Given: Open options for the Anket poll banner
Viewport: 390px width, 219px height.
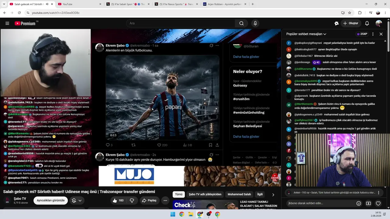Looking at the screenshot, I should pos(379,193).
